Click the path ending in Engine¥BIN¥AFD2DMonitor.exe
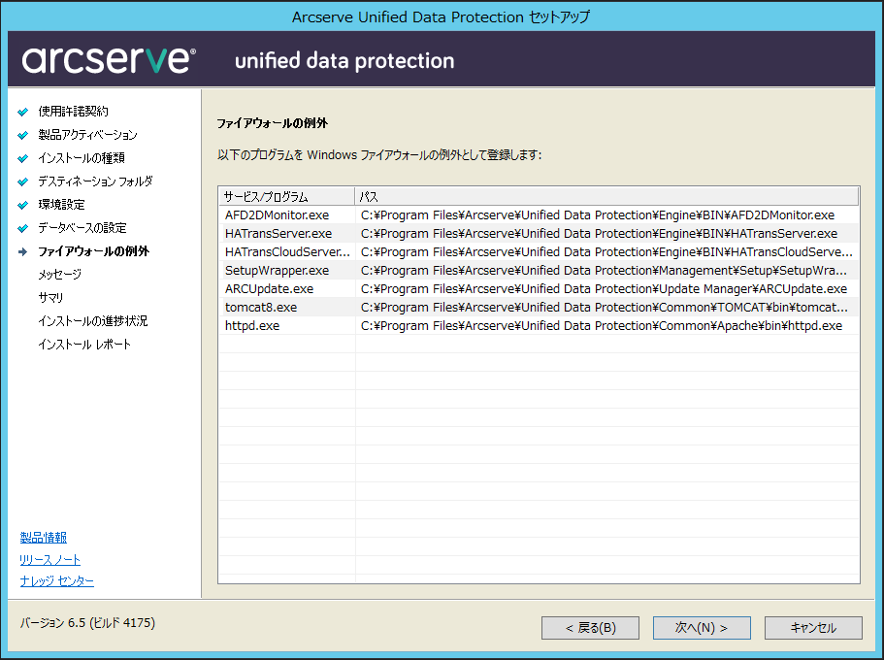 tap(598, 214)
